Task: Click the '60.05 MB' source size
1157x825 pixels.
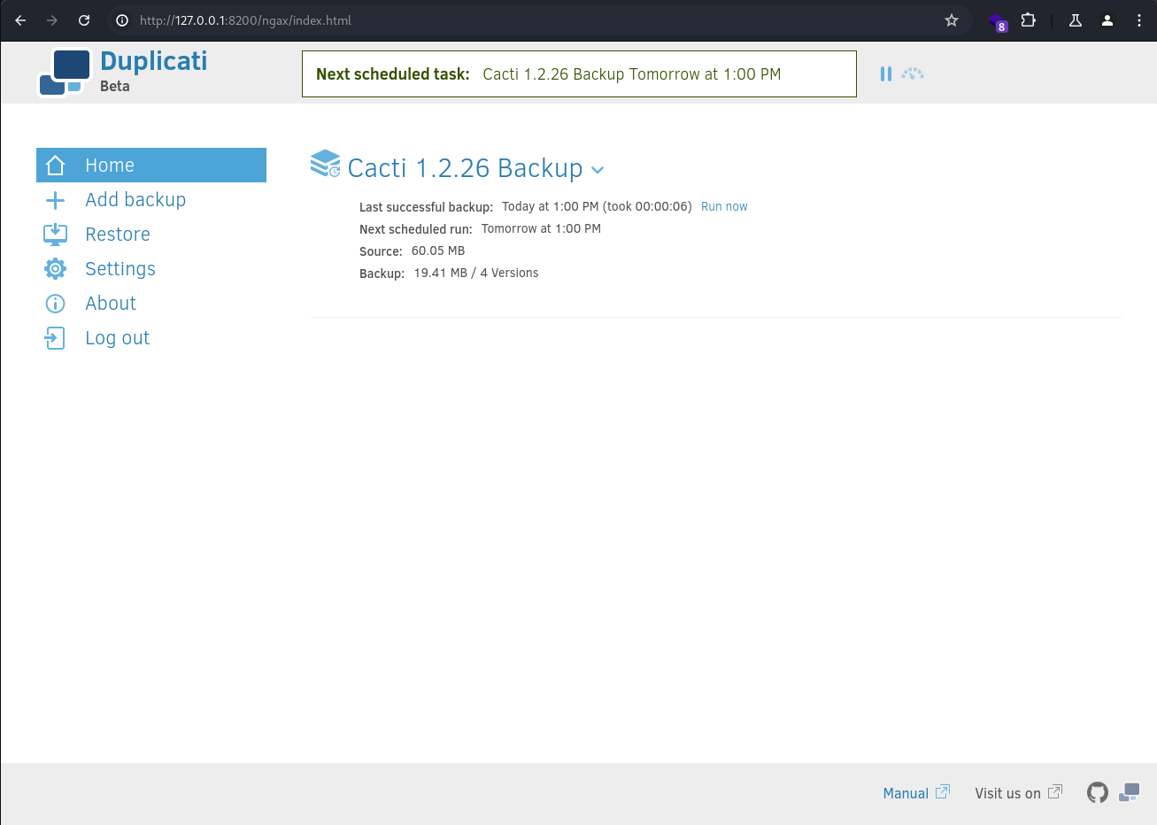Action: [x=438, y=251]
